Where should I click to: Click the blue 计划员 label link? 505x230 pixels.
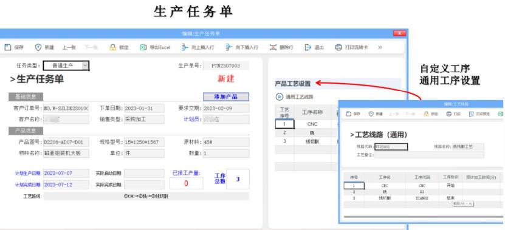192,120
